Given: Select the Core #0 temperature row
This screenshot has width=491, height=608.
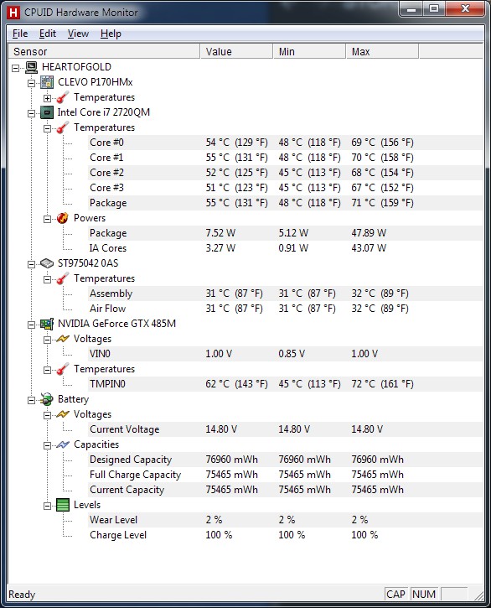Looking at the screenshot, I should pyautogui.click(x=285, y=143).
